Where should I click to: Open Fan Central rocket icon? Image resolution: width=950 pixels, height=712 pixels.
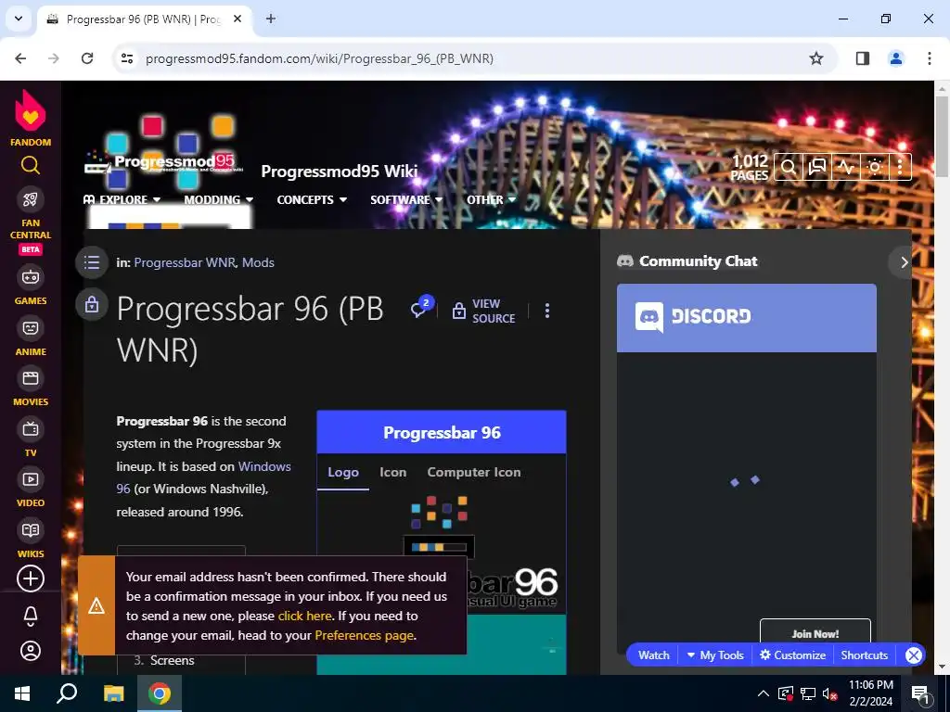(x=31, y=199)
